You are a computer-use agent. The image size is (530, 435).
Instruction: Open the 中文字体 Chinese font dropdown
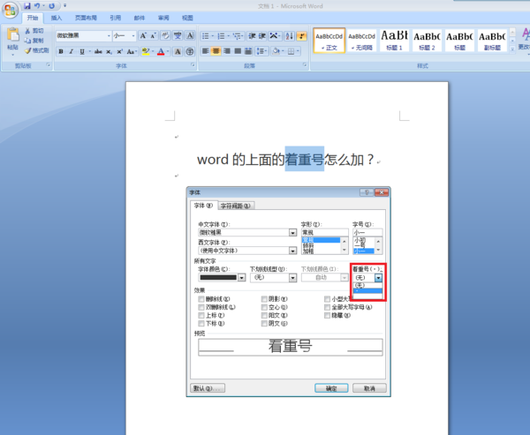point(292,233)
